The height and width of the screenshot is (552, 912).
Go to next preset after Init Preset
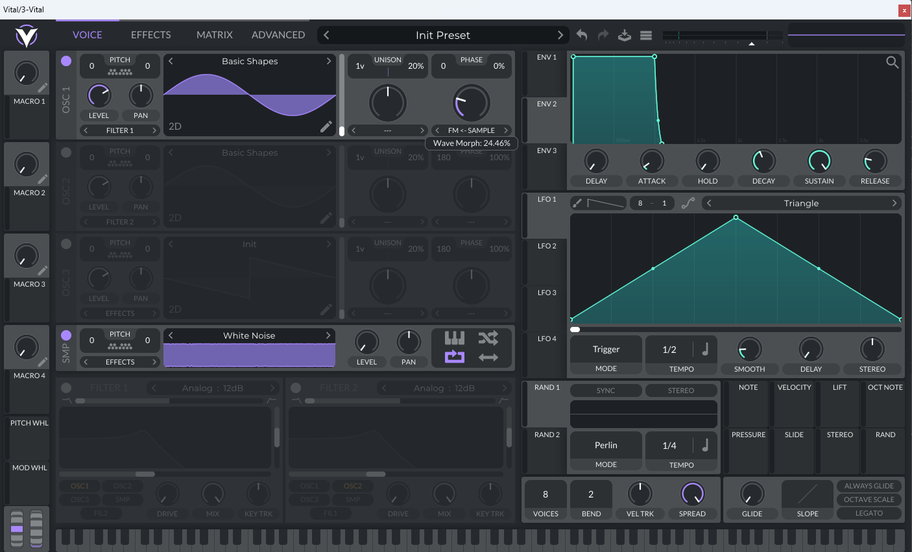[560, 35]
